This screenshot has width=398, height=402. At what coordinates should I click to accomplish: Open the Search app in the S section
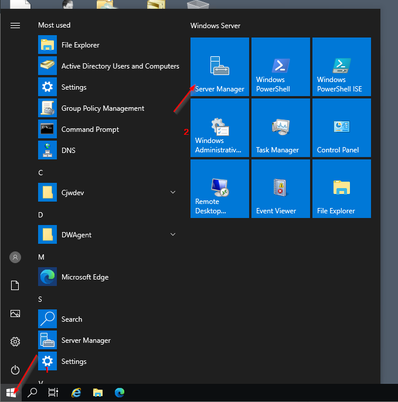click(109, 319)
